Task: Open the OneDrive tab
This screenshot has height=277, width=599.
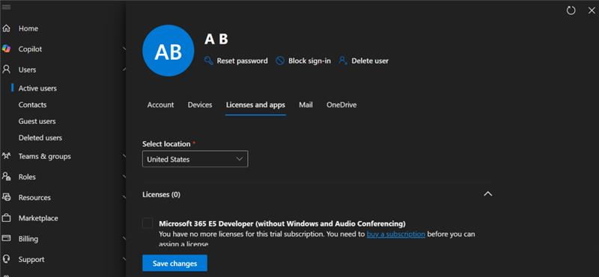Action: click(341, 105)
